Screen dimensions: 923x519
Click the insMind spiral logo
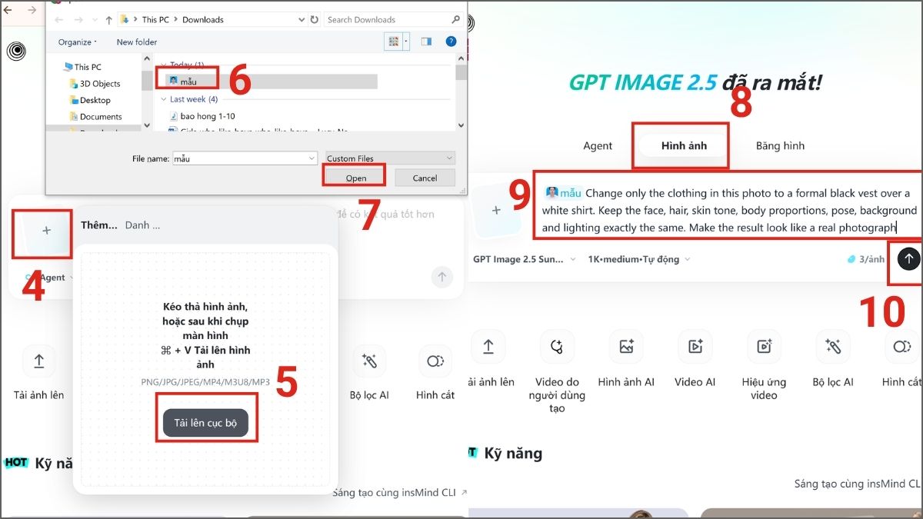[16, 52]
